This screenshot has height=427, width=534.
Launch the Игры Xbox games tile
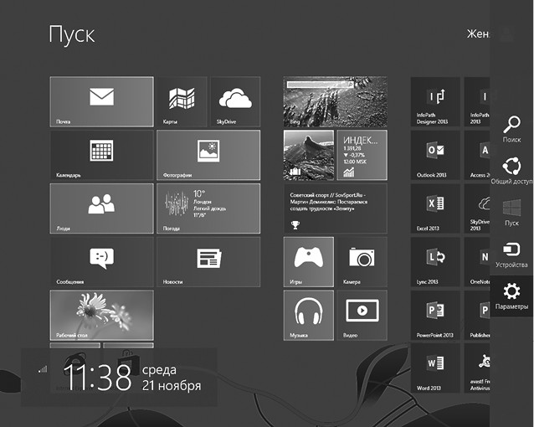tap(308, 260)
